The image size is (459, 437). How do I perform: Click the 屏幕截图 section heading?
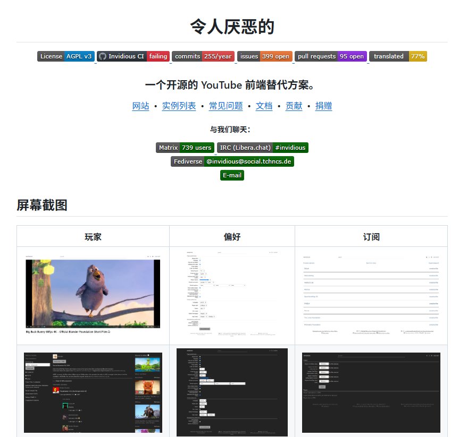tap(42, 205)
